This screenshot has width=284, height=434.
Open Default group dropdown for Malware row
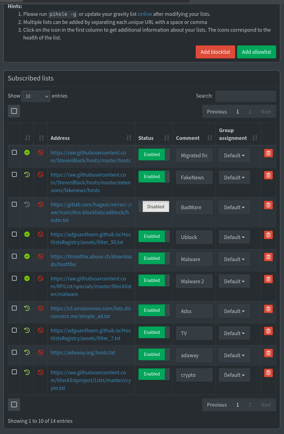coord(234,259)
